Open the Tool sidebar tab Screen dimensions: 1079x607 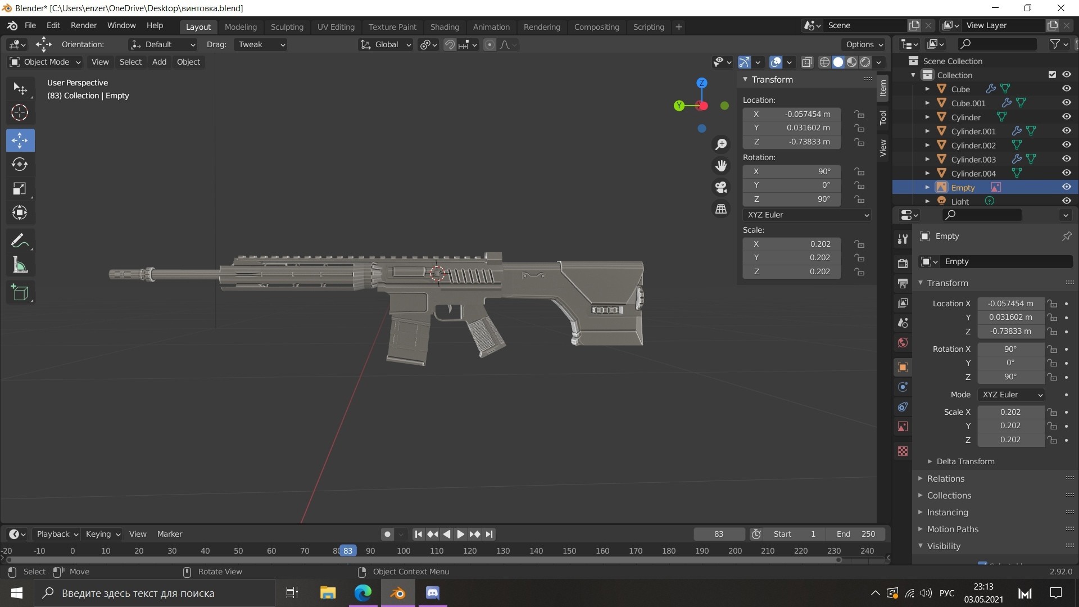point(883,117)
